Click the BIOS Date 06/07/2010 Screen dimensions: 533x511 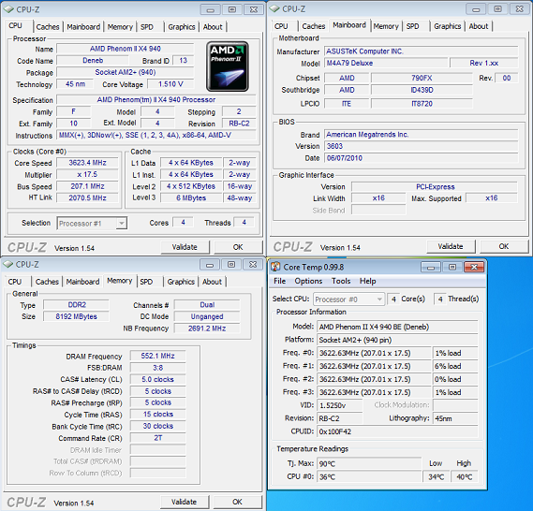[x=422, y=158]
